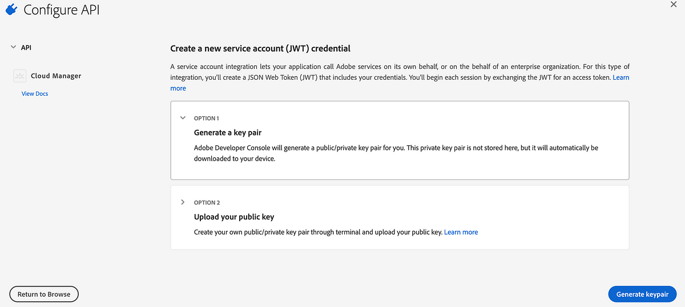Close the Configure API dialog

pyautogui.click(x=673, y=3)
